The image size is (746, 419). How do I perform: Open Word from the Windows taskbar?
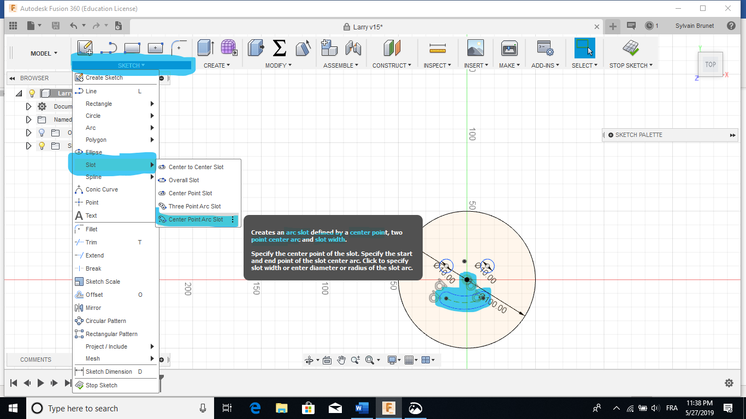362,408
